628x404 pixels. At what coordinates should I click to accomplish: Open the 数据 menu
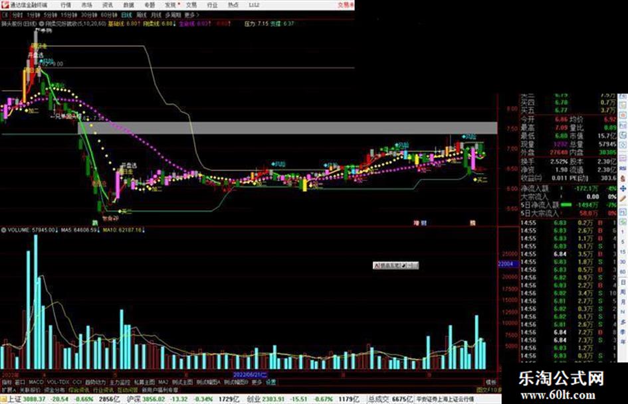point(128,5)
